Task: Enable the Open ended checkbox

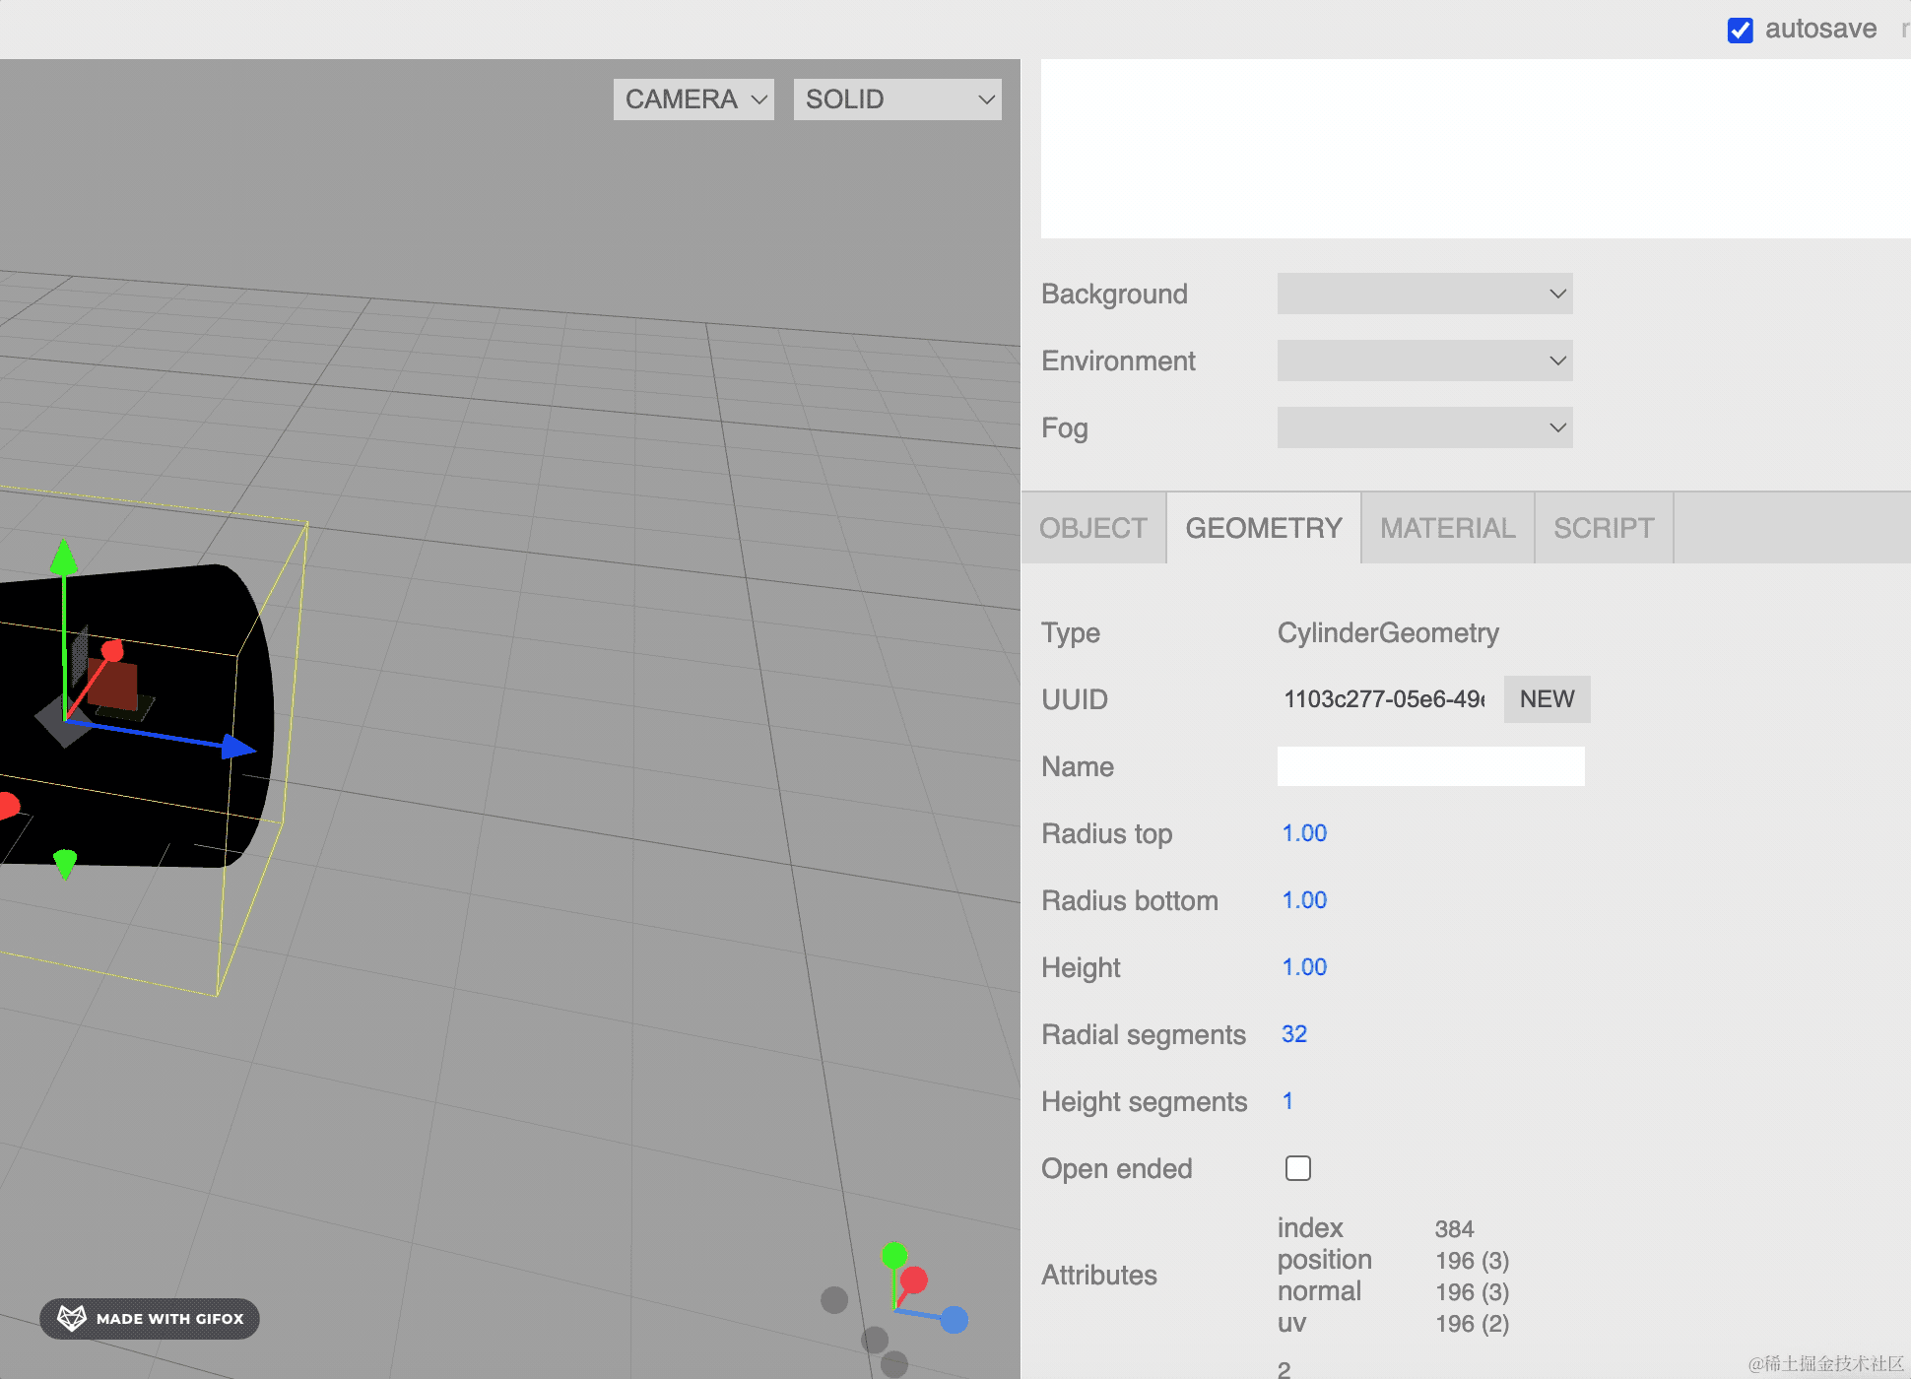Action: [1298, 1168]
